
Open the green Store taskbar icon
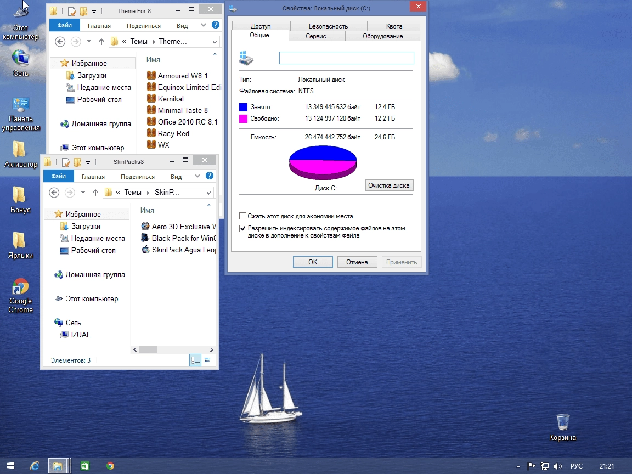pos(84,466)
